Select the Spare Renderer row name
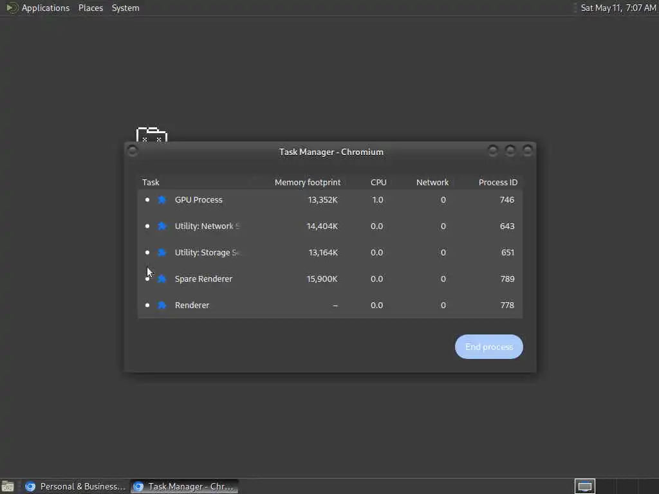 pos(203,279)
